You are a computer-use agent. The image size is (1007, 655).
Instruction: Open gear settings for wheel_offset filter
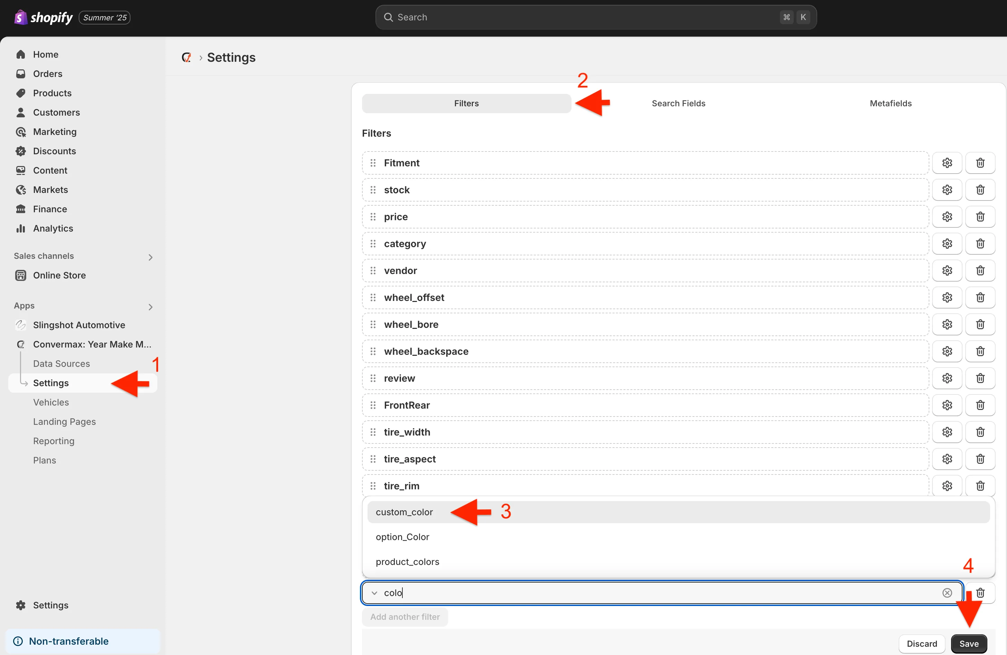tap(947, 297)
